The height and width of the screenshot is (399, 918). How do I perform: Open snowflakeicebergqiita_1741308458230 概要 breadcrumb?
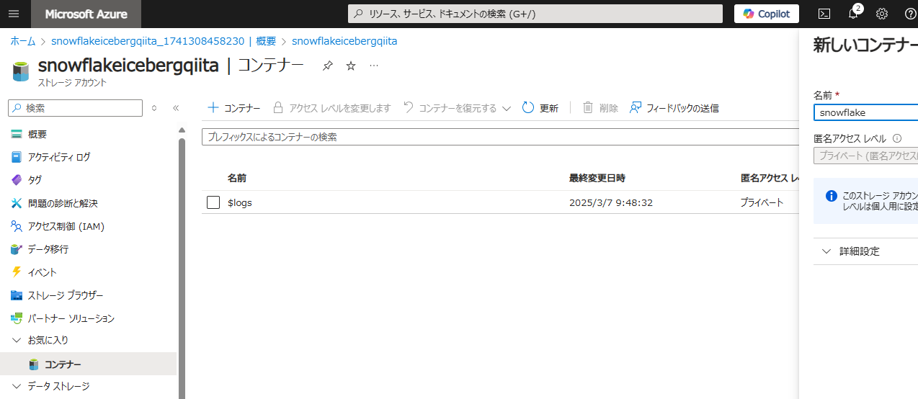(x=164, y=41)
